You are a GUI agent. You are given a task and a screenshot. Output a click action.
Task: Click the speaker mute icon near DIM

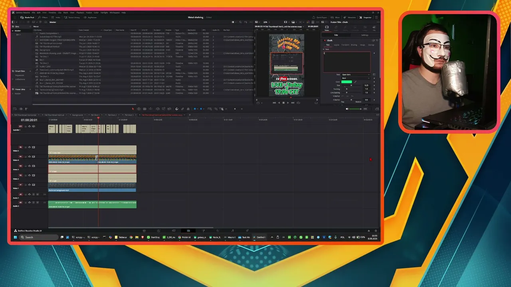[x=347, y=109]
